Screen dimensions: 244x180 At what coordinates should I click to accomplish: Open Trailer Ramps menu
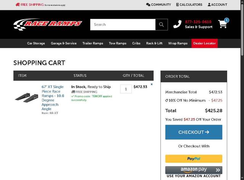pos(93,43)
